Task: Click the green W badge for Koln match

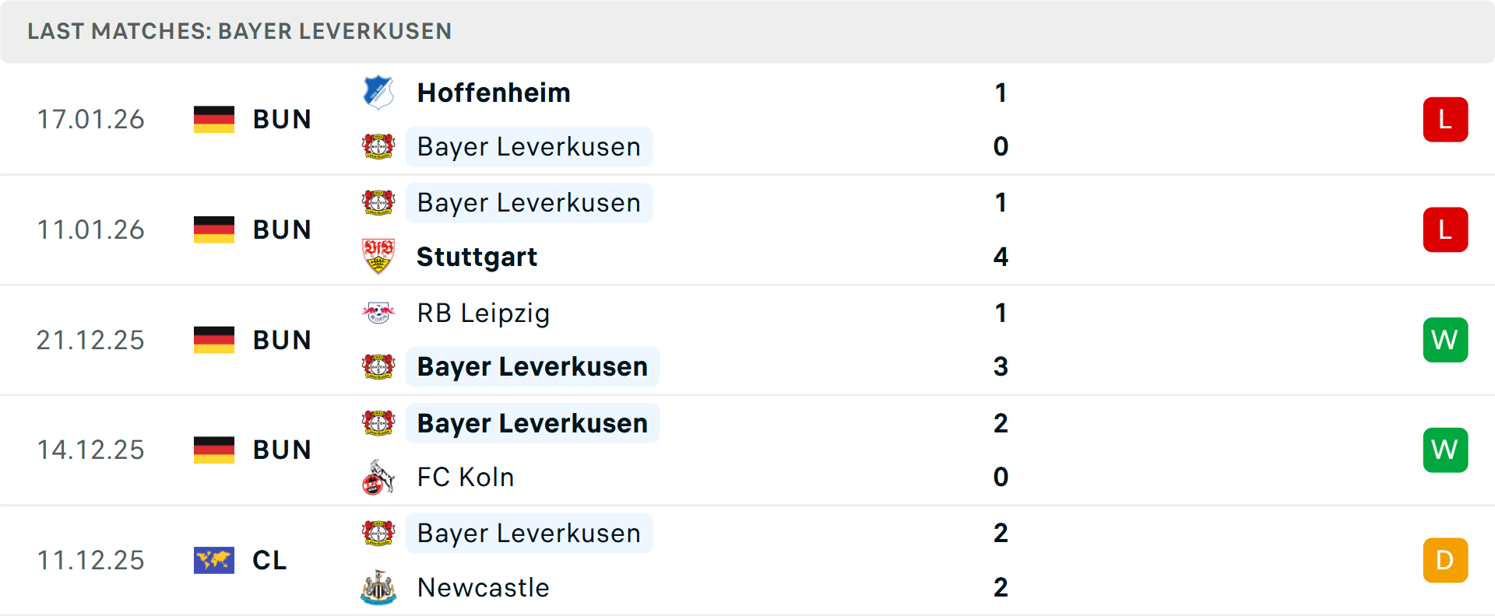Action: (1445, 450)
